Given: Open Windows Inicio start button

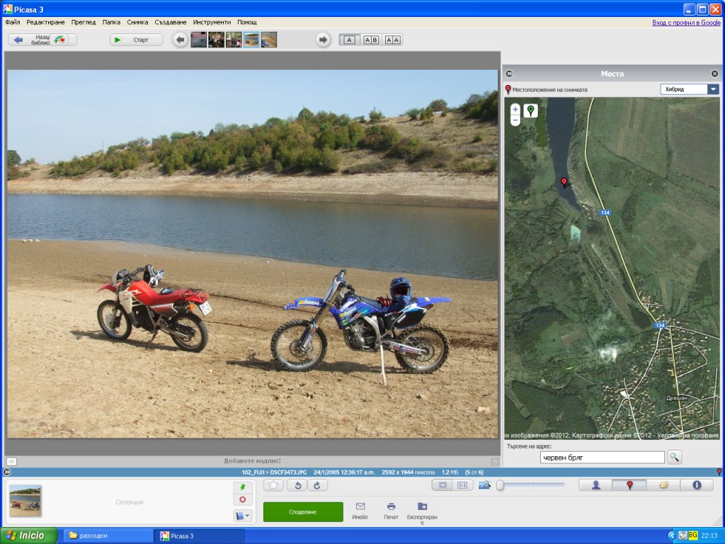Looking at the screenshot, I should [28, 535].
